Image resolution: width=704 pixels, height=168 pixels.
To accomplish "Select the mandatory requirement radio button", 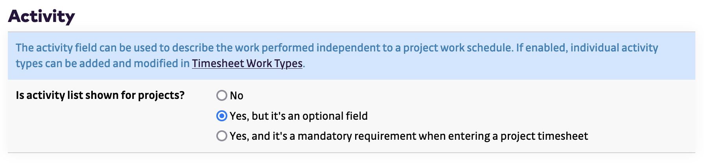I will [x=222, y=136].
